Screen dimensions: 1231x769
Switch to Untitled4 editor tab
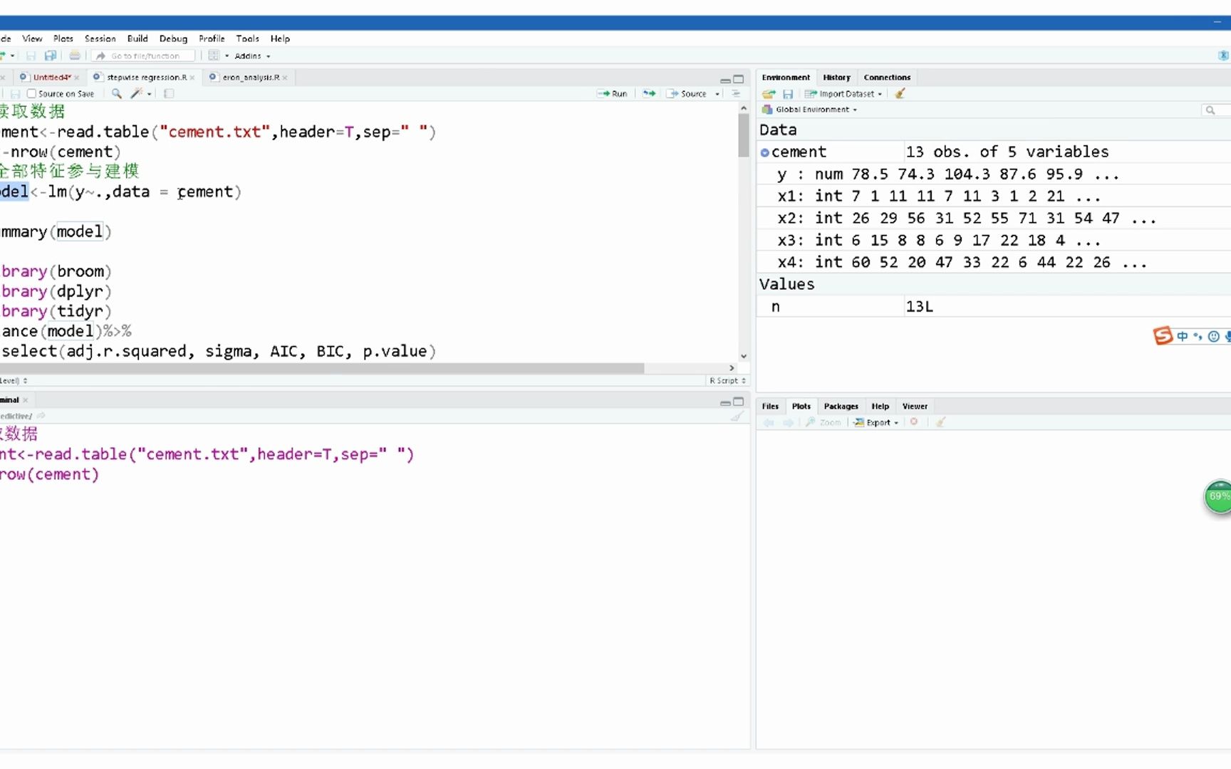tap(51, 77)
